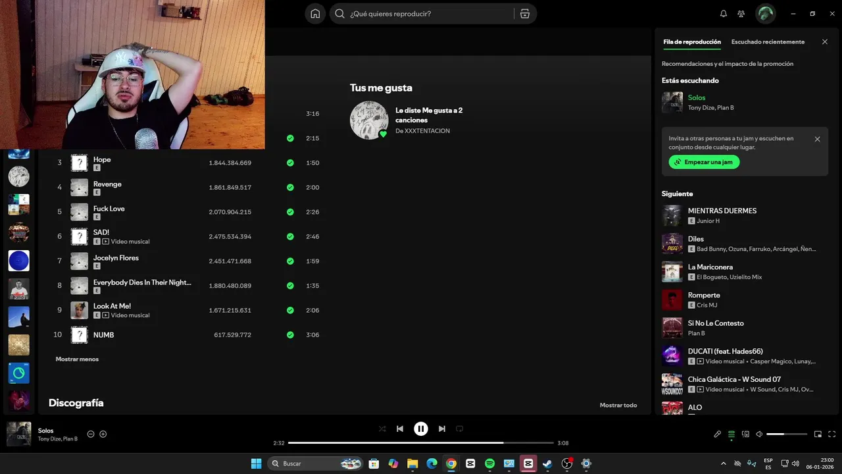Click the song progress bar

[x=421, y=443]
